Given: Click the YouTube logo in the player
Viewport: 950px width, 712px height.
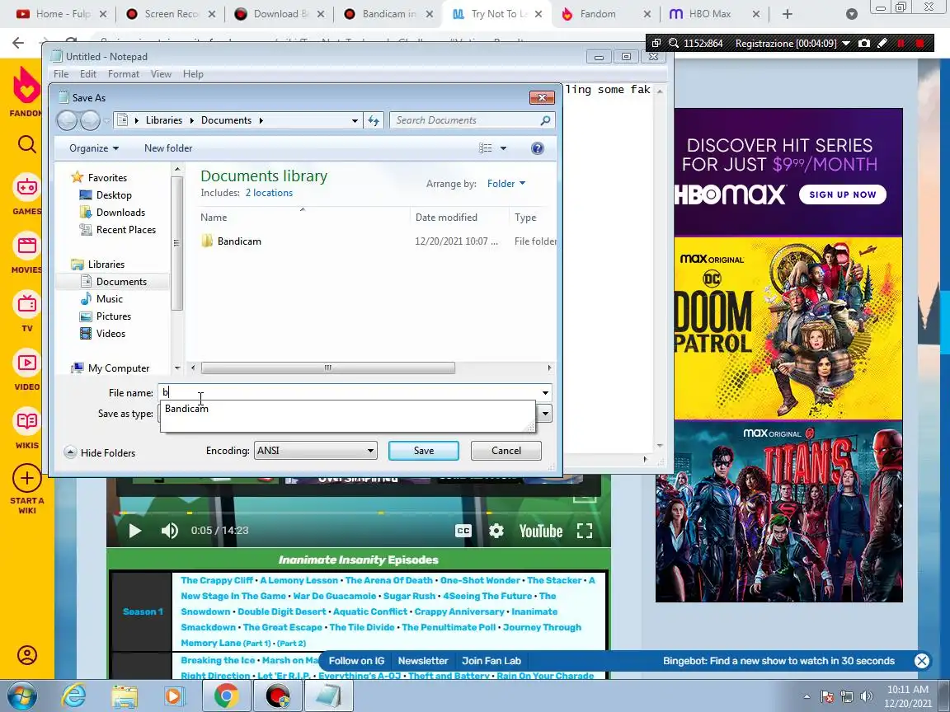Looking at the screenshot, I should pos(540,531).
